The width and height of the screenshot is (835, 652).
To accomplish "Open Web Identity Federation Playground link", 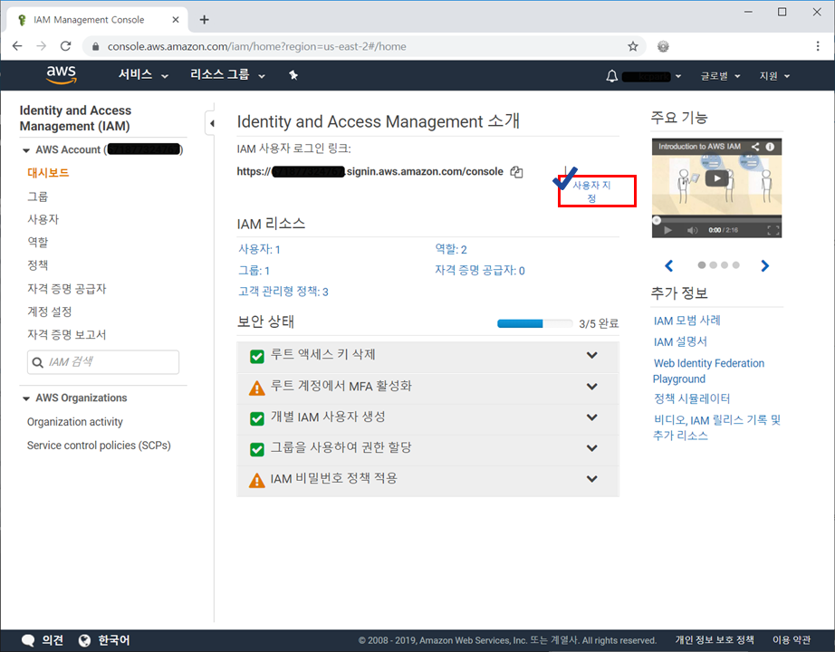I will (708, 371).
